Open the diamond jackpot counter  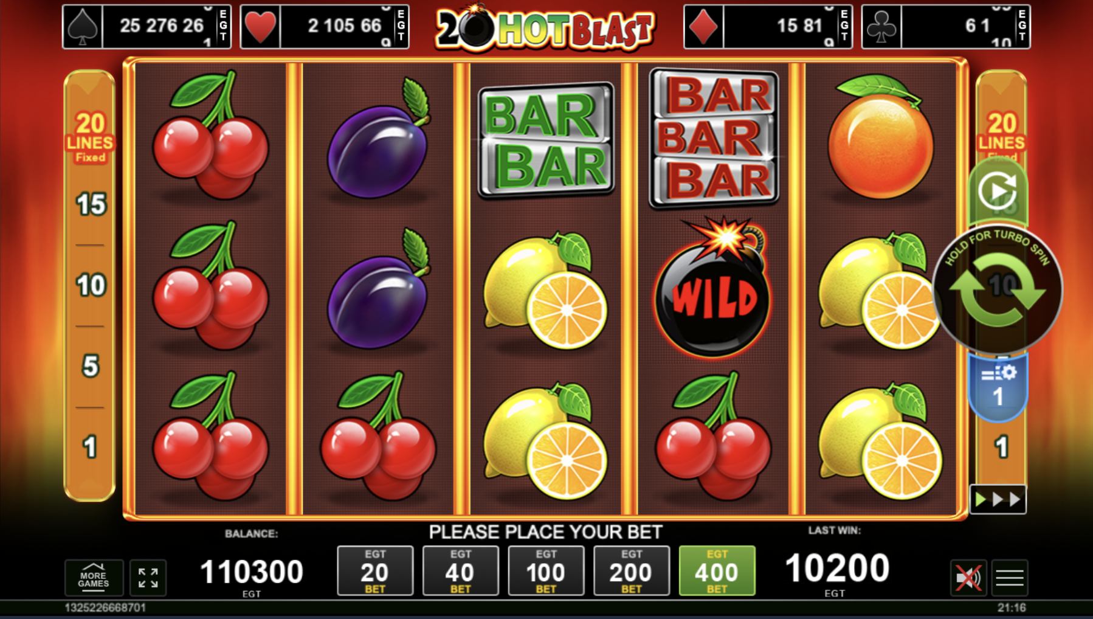pos(768,26)
